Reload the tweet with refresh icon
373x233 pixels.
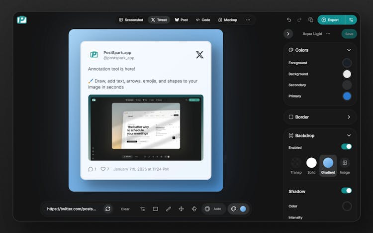(x=108, y=209)
